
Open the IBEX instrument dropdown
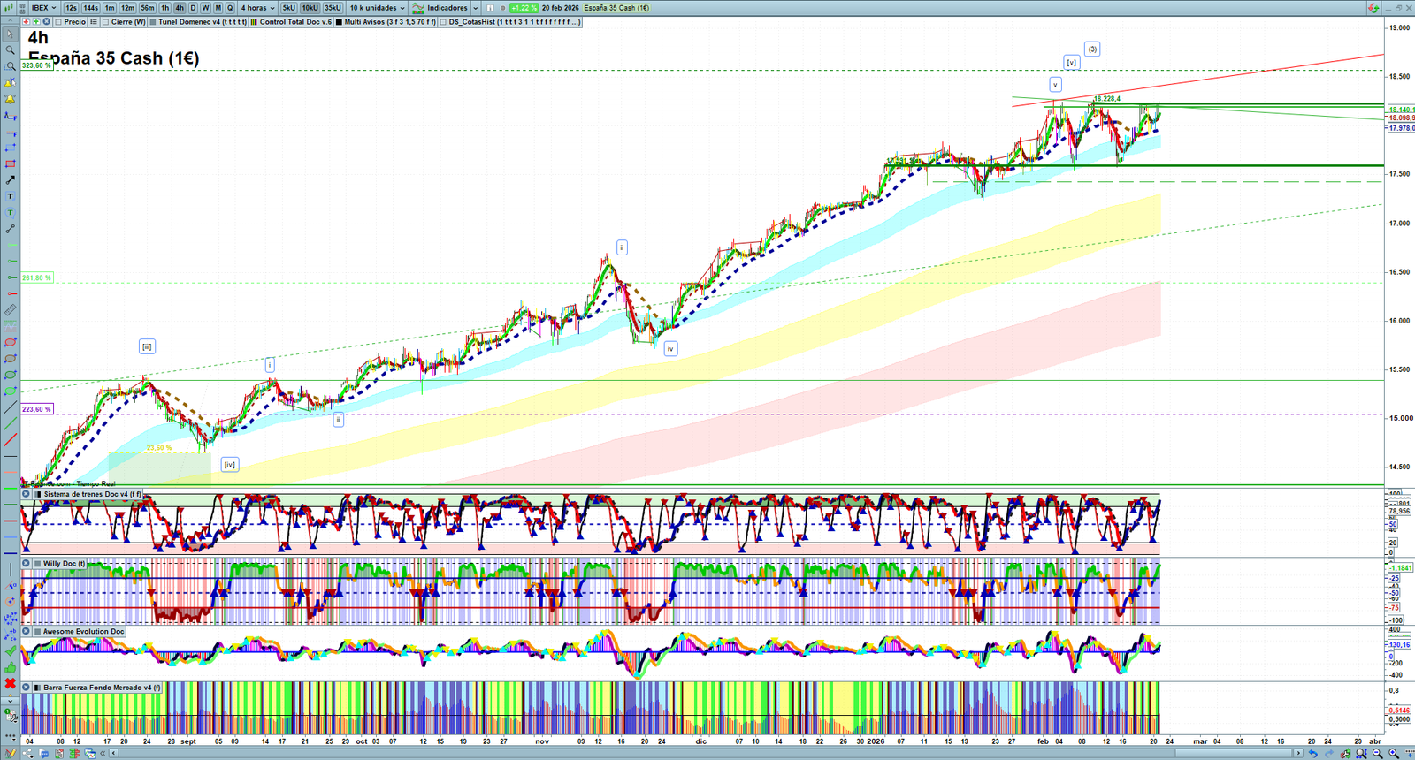click(x=43, y=8)
